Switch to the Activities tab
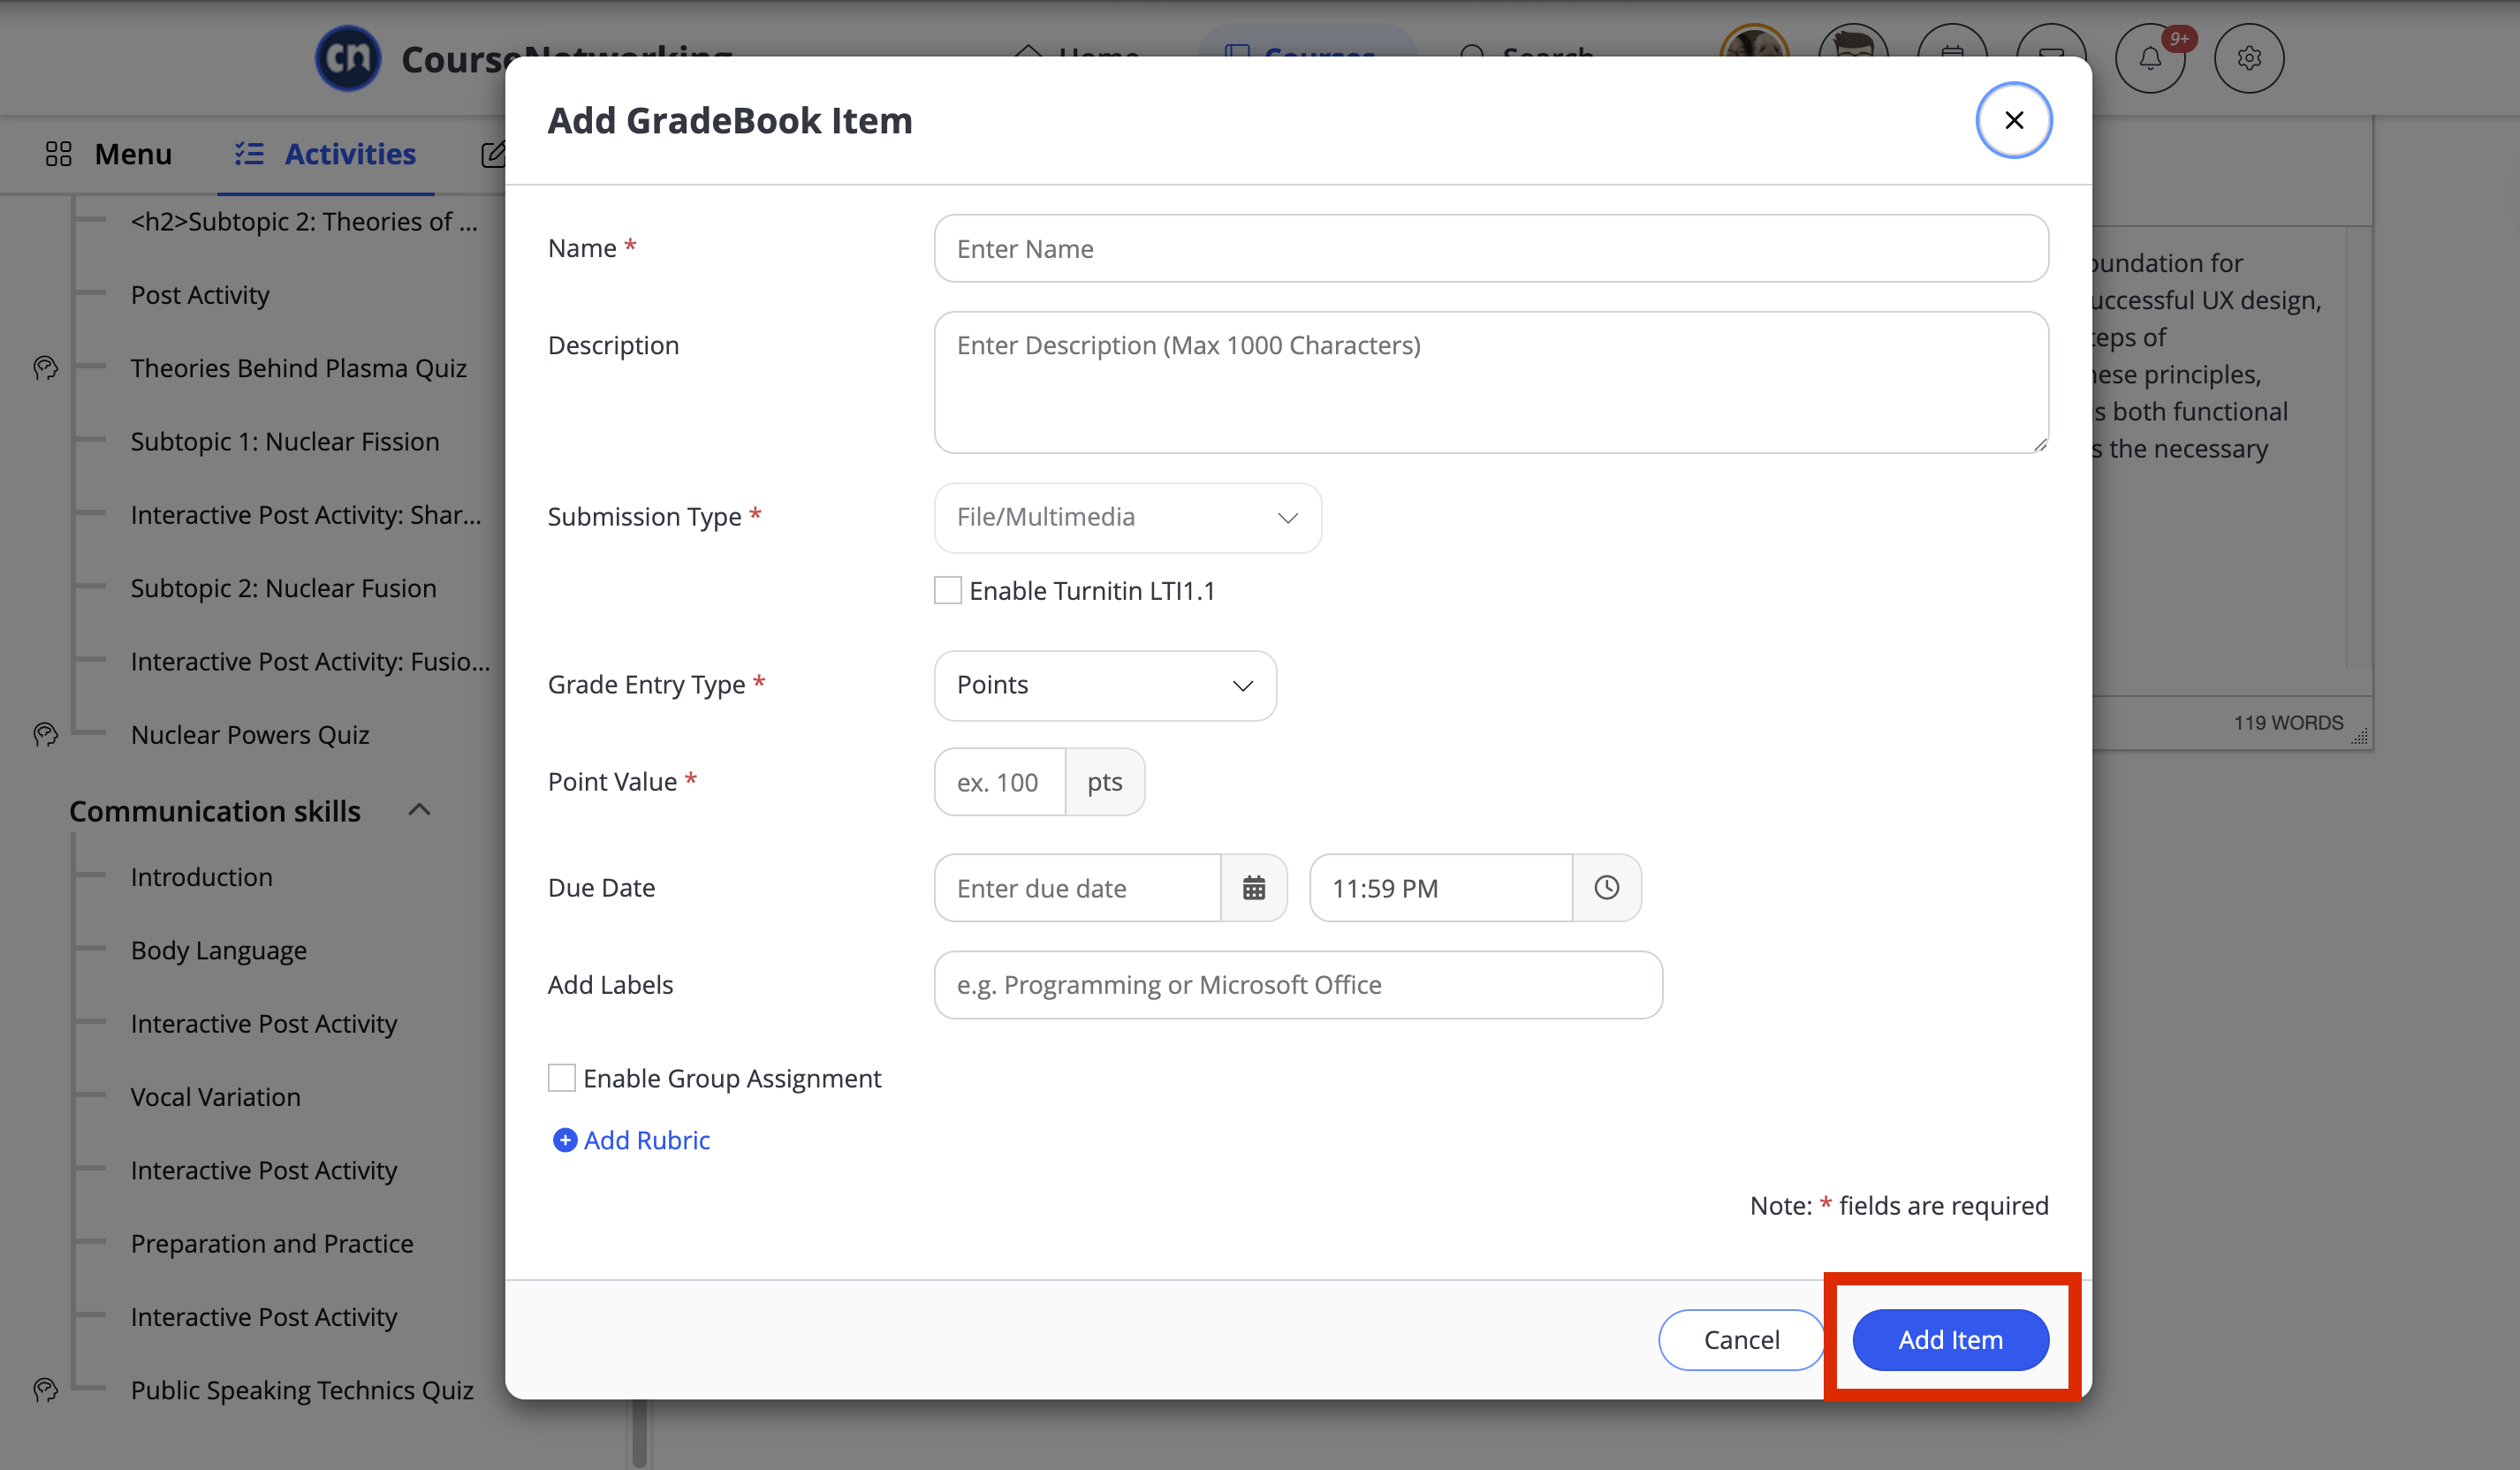Screen dimensions: 2520x1470 325,154
